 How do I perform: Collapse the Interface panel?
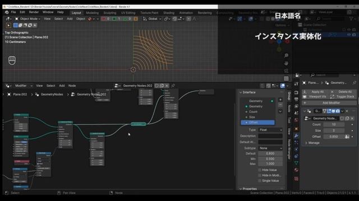pos(247,92)
